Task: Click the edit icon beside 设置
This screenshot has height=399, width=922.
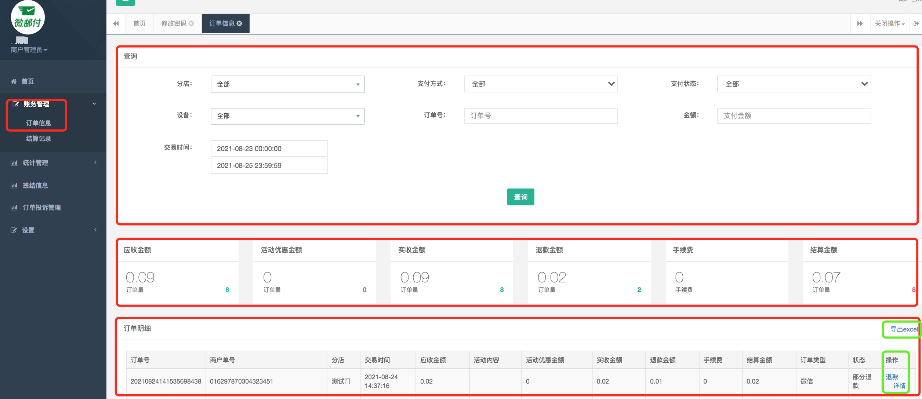Action: [x=14, y=230]
